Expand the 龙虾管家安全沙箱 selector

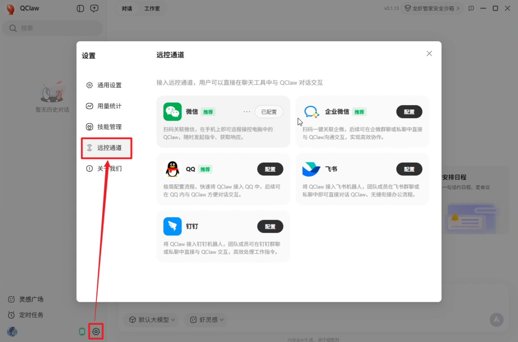tap(432, 8)
